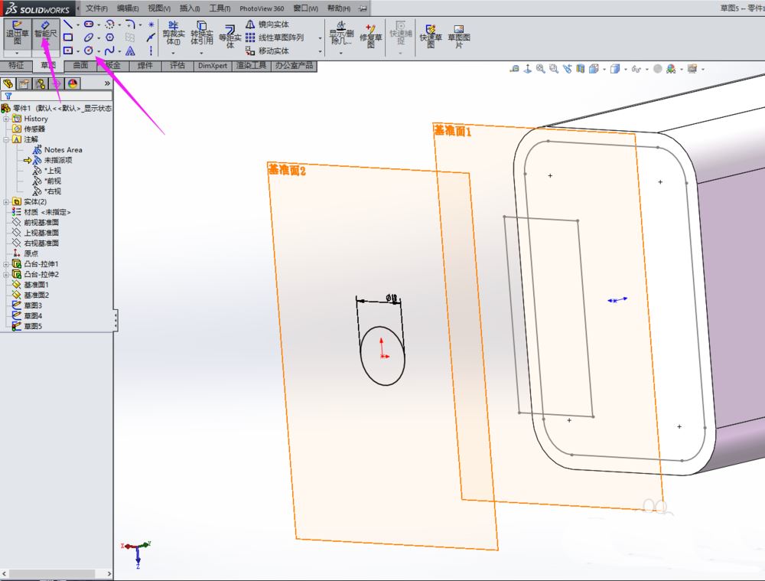Open the Spline tool dropdown arrow

(x=119, y=51)
